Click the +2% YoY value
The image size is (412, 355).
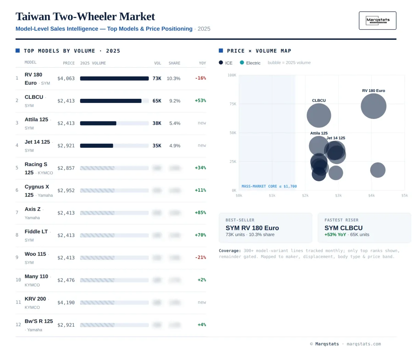click(202, 280)
